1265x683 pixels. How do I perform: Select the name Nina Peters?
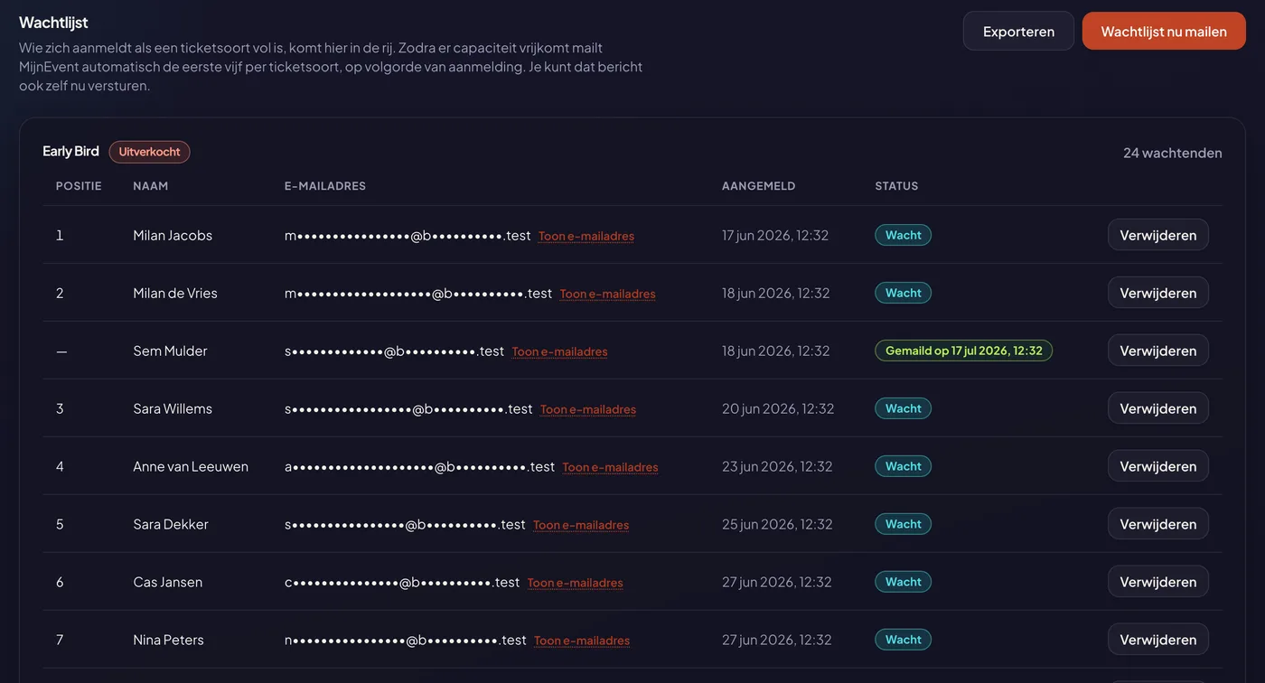(x=168, y=640)
